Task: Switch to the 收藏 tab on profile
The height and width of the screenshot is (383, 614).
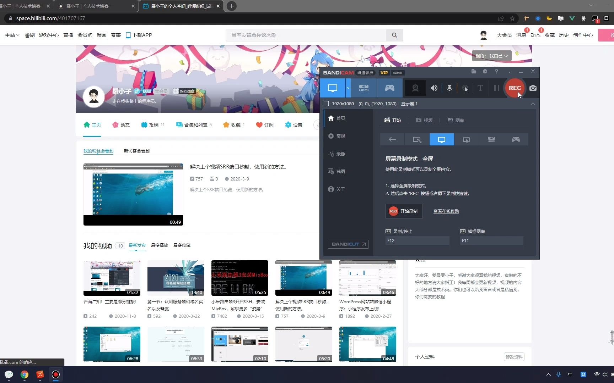Action: [234, 125]
